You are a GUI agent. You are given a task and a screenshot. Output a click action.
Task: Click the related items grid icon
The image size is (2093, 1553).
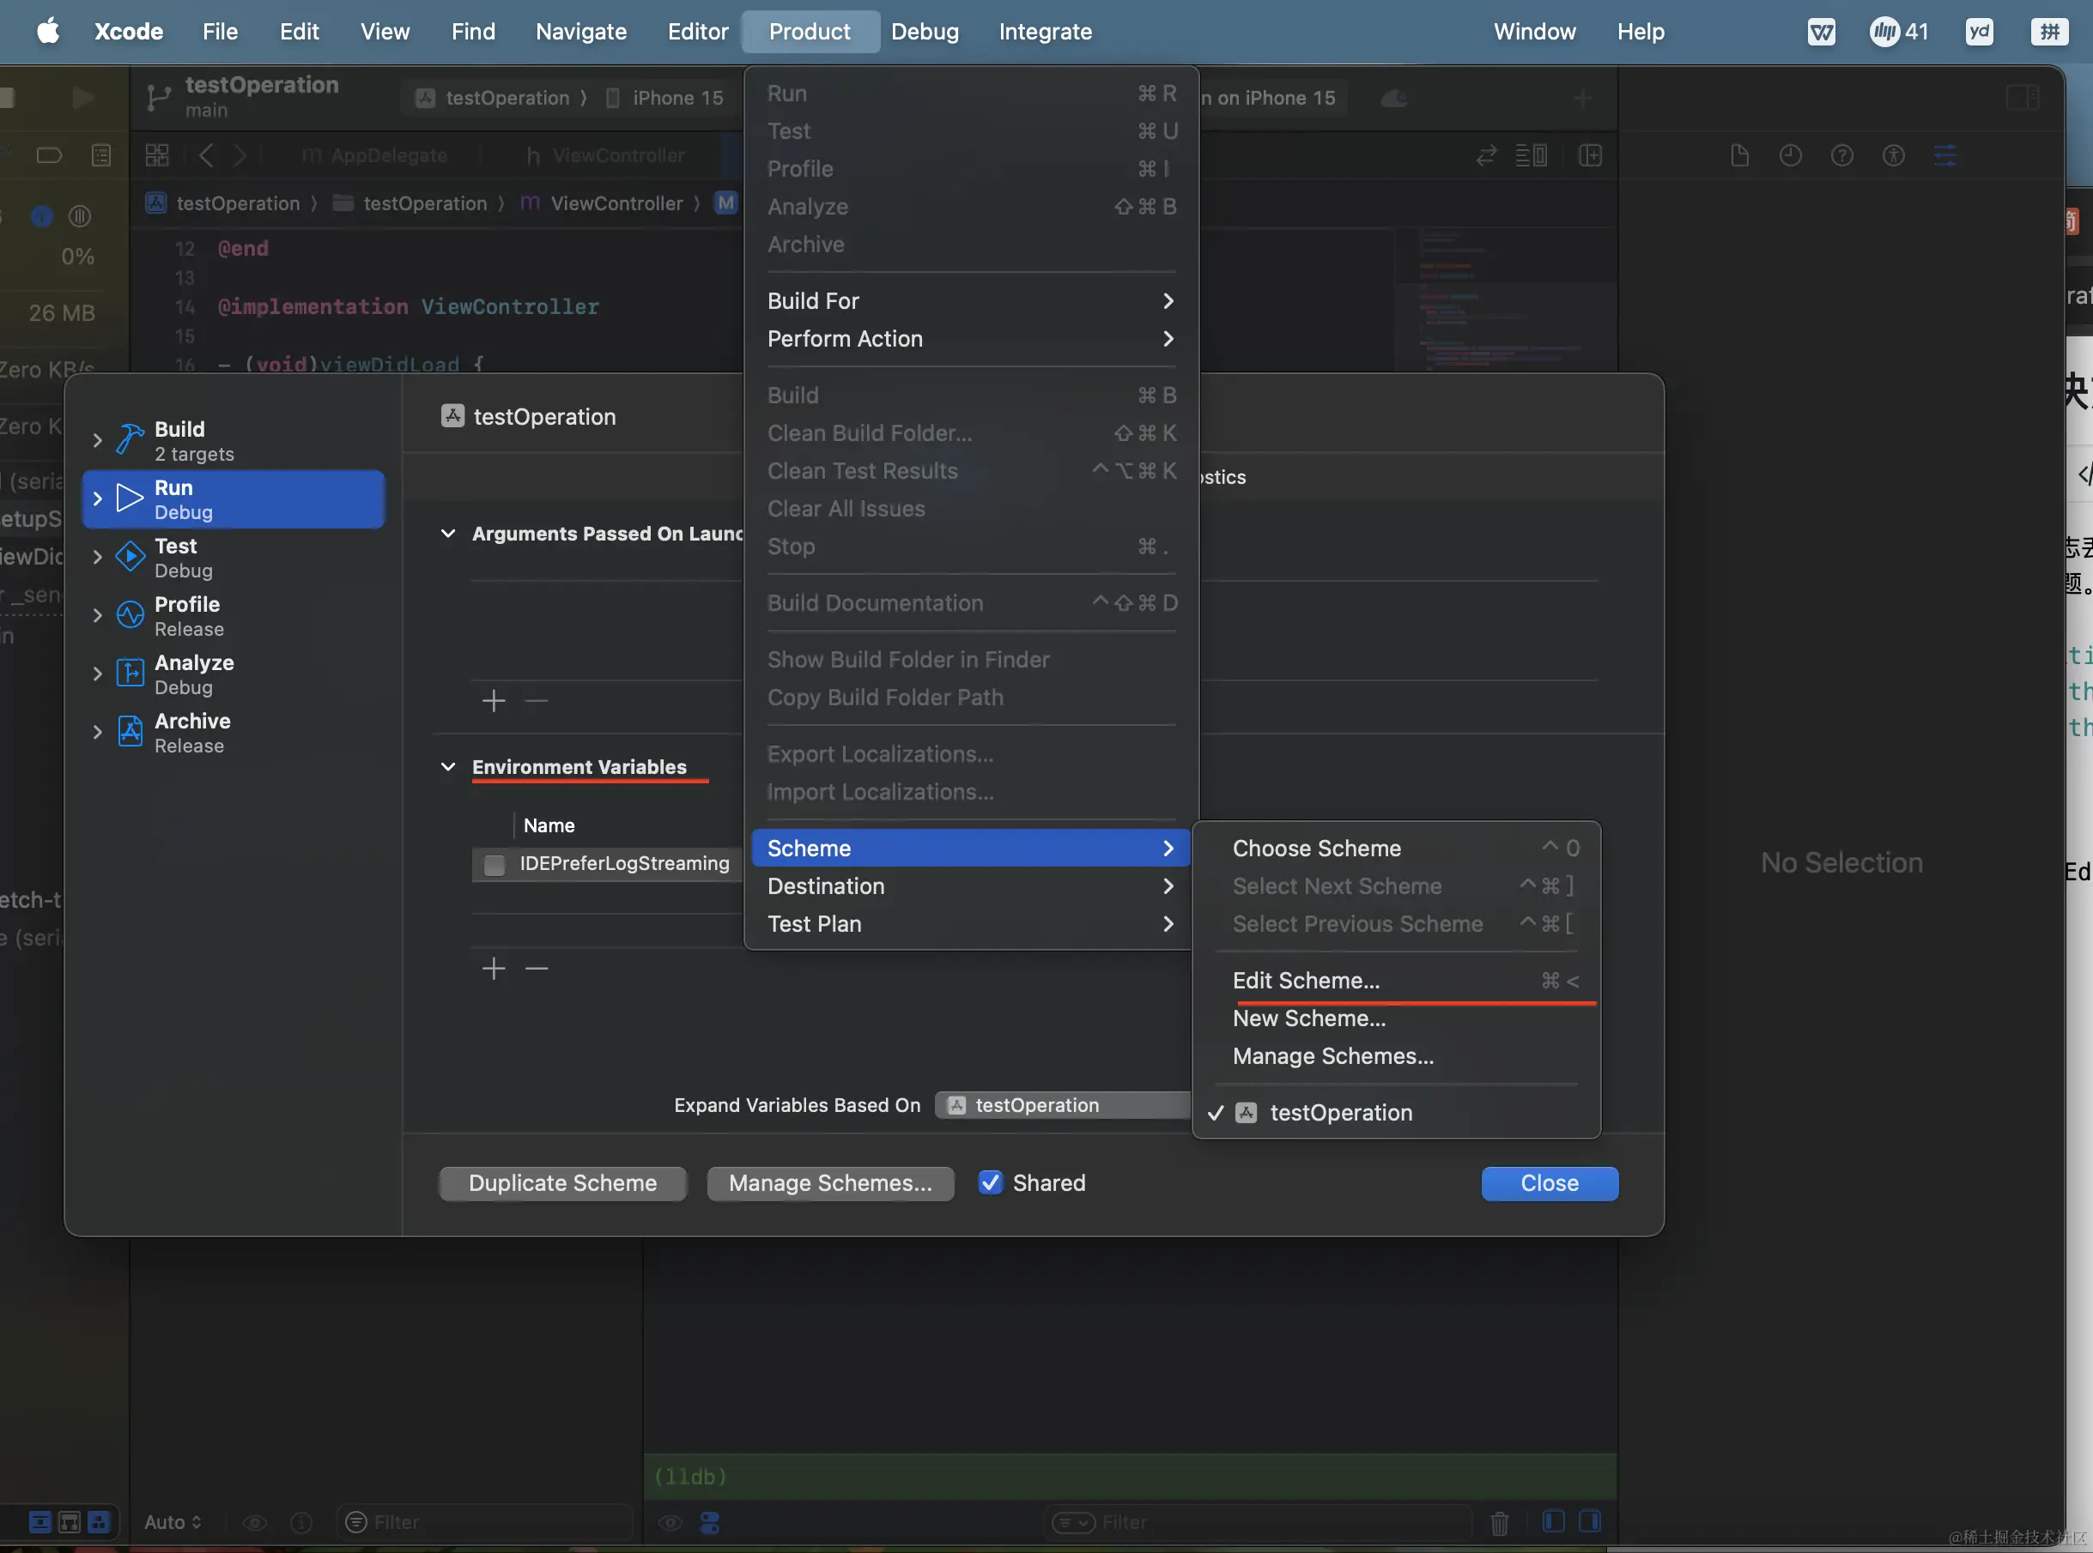157,155
